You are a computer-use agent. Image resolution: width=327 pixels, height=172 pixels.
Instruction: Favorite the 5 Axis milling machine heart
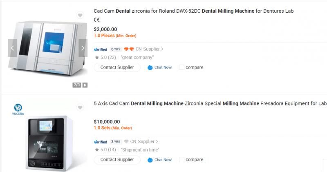[x=80, y=107]
